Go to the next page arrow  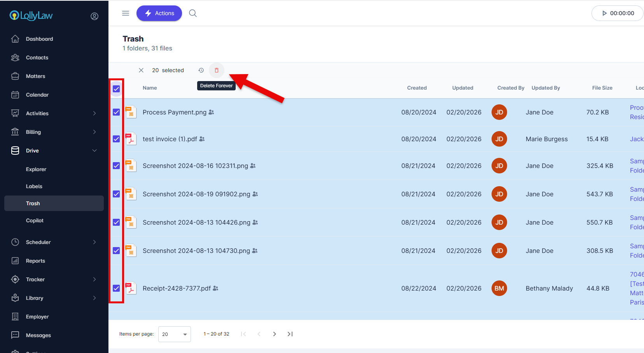click(x=275, y=334)
